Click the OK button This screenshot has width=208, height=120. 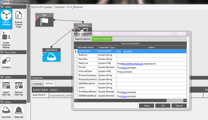pos(163,105)
